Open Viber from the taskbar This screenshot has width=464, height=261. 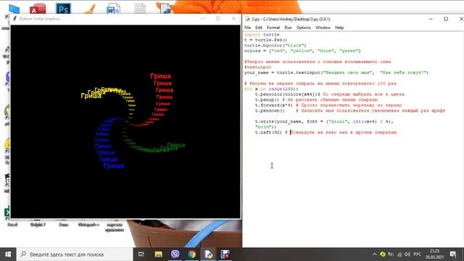click(175, 254)
